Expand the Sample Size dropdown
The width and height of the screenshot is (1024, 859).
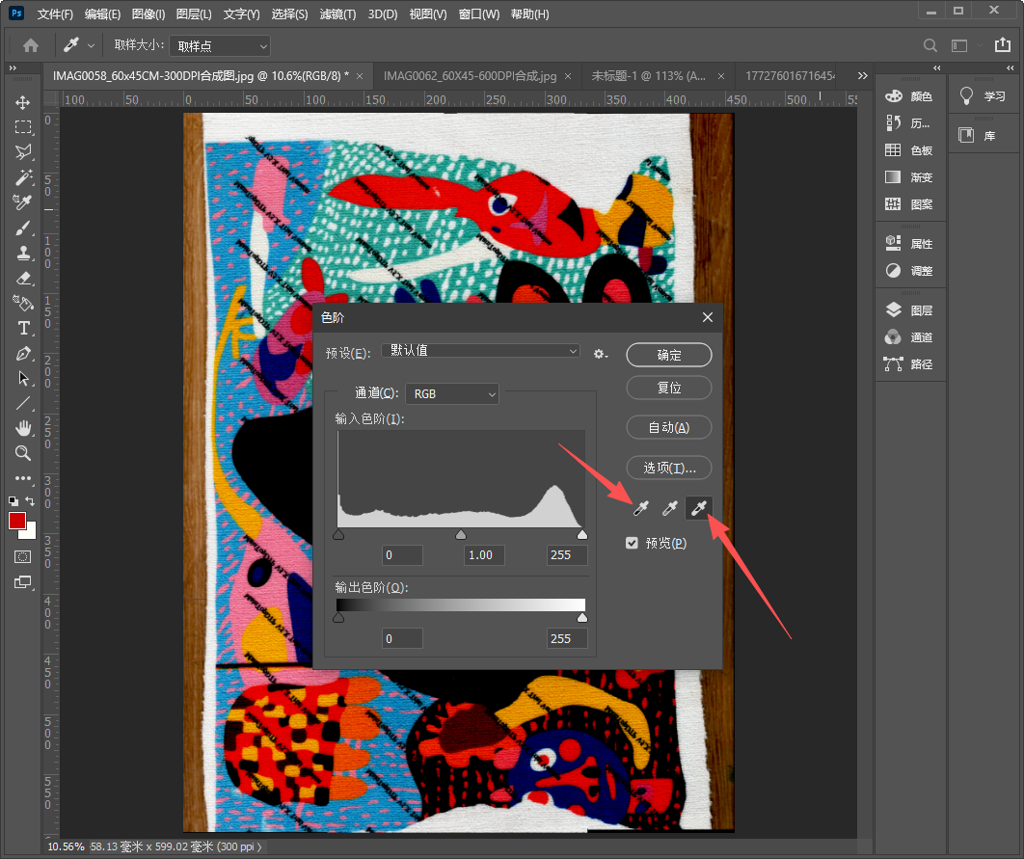coord(220,45)
